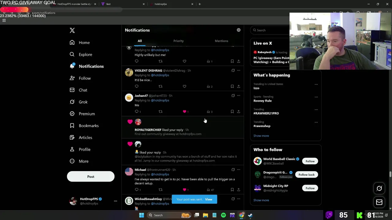Open Grok explain icon on VIOLENT DISHRAG's post
Image resolution: width=392 pixels, height=220 pixels.
233,70
